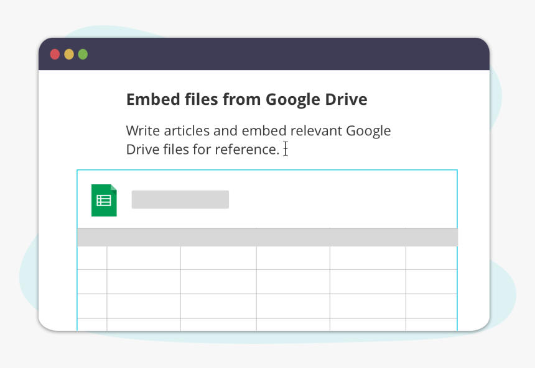
Task: Select first row cell in second column
Action: click(144, 258)
